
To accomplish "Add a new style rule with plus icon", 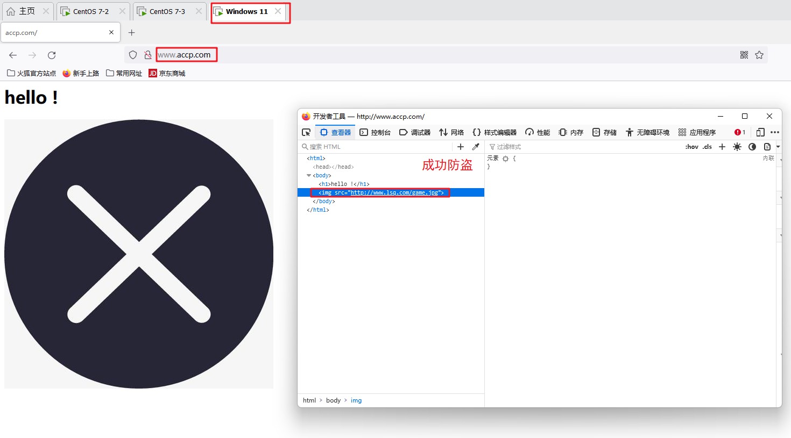I will 722,147.
